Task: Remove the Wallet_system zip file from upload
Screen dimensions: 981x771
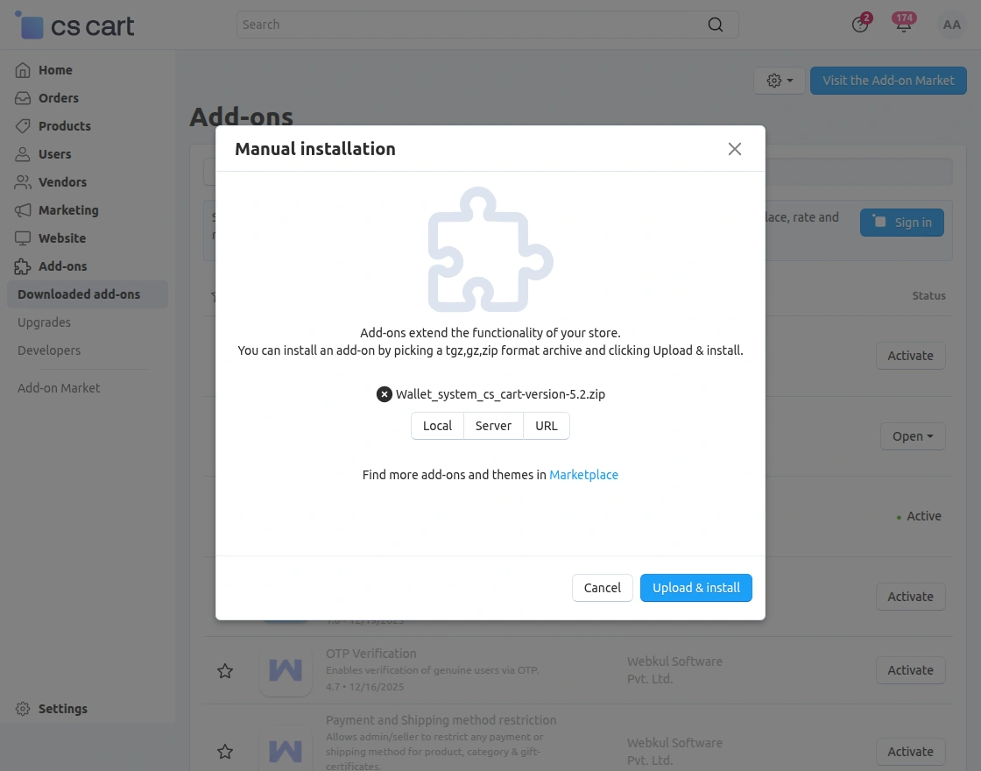Action: tap(384, 394)
